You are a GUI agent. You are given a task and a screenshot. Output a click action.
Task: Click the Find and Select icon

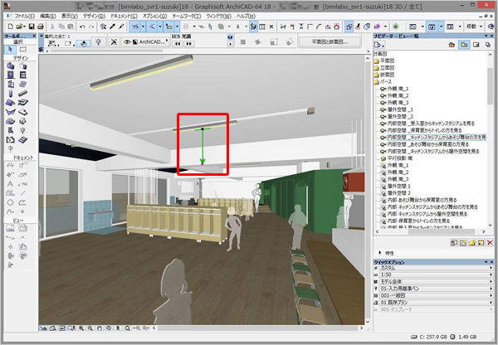[103, 27]
